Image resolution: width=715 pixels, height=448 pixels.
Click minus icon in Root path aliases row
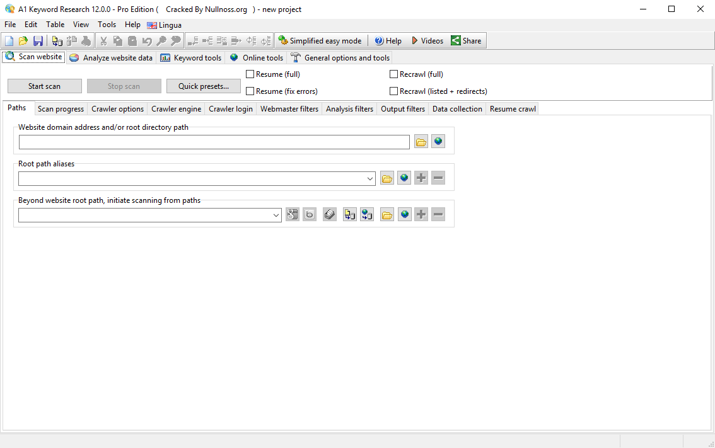click(x=438, y=178)
